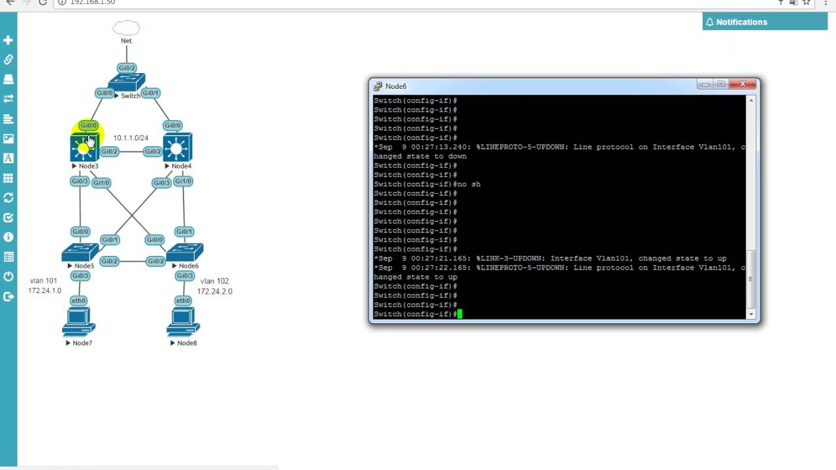Viewport: 836px width, 470px height.
Task: Click Gi0/2 label left of Node6
Action: 155,261
